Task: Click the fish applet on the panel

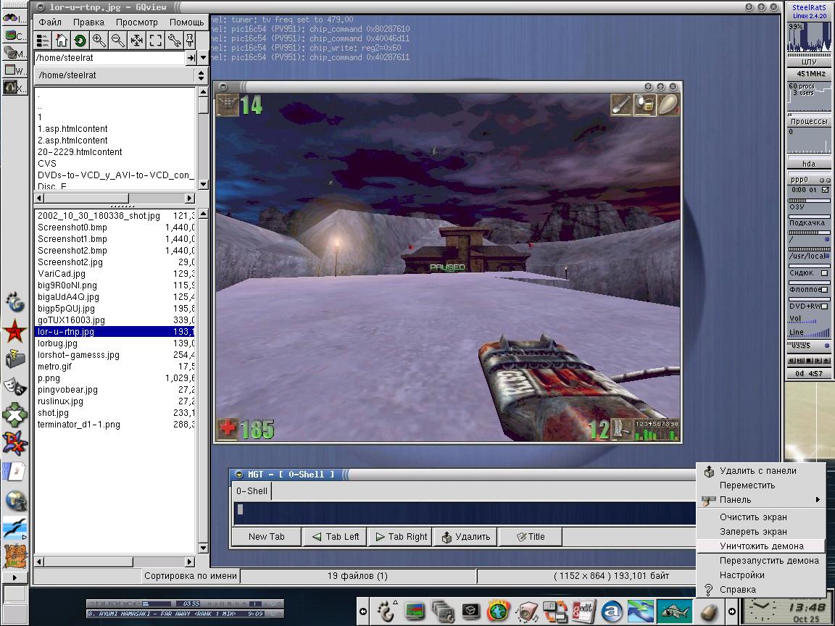Action: coord(674,611)
